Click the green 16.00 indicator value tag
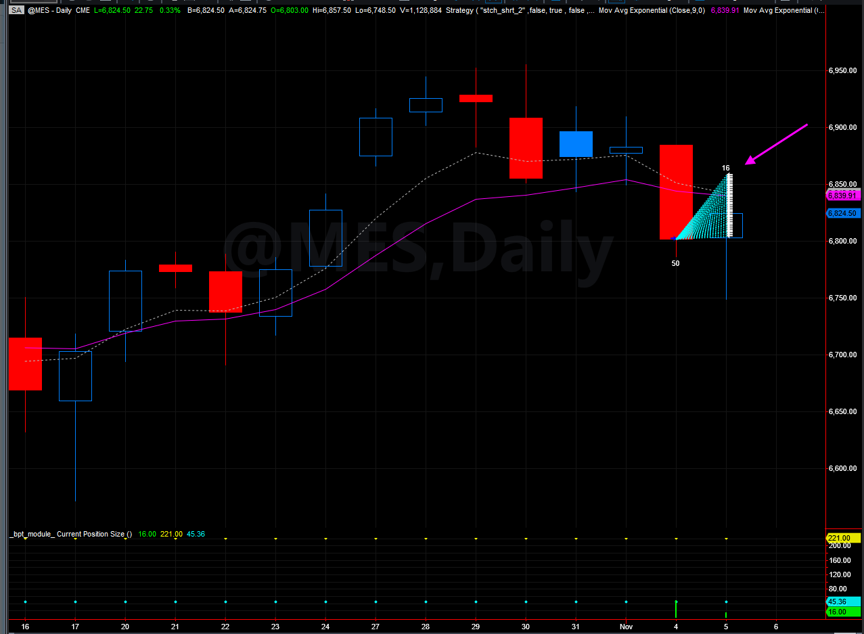 [x=843, y=612]
